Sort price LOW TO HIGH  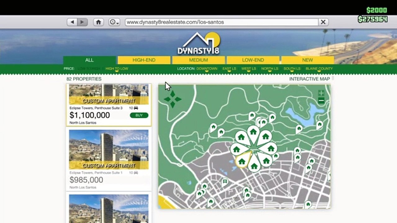[89, 68]
